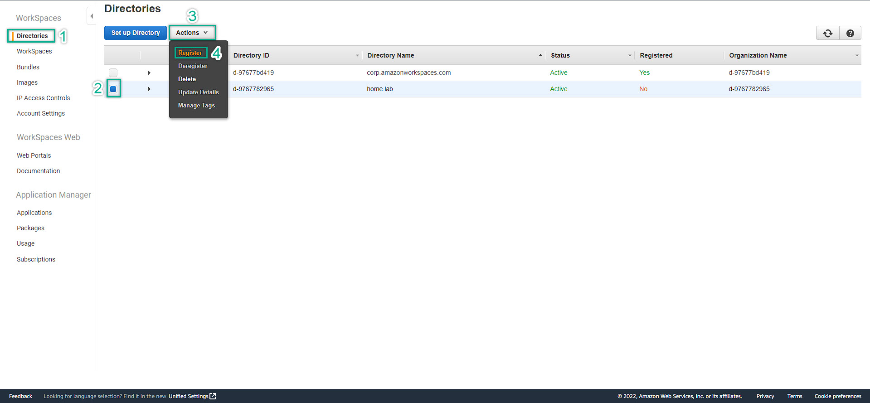Choose Update Details menu entry

tap(199, 92)
